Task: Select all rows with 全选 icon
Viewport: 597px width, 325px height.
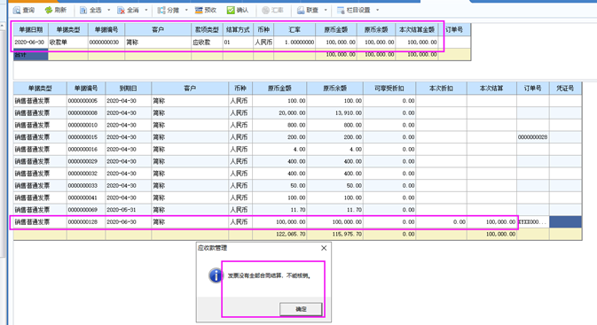Action: [83, 11]
